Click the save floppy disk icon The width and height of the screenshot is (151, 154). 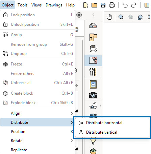point(103,5)
